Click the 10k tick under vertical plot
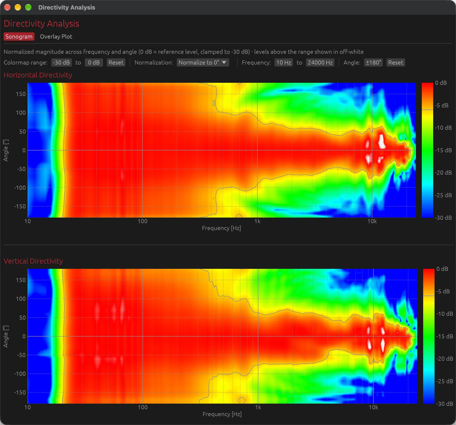456x425 pixels. pyautogui.click(x=373, y=407)
